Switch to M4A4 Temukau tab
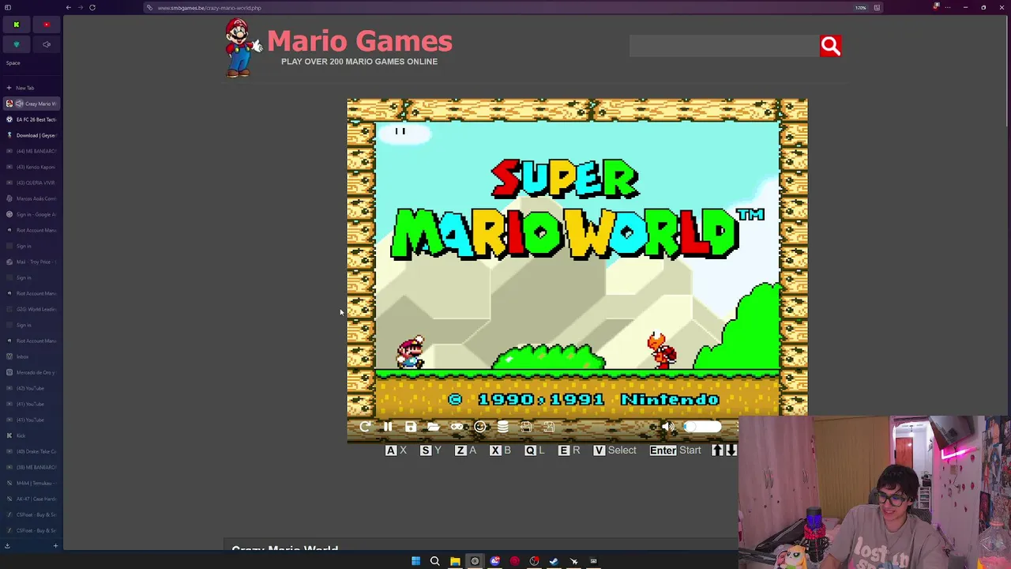Screen dimensions: 1011x569 click(x=32, y=483)
